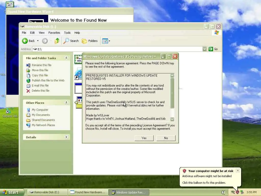Screen dimensions: 261x196
Task: Switch to Windows Update Res... taskbar button
Action: click(x=129, y=192)
